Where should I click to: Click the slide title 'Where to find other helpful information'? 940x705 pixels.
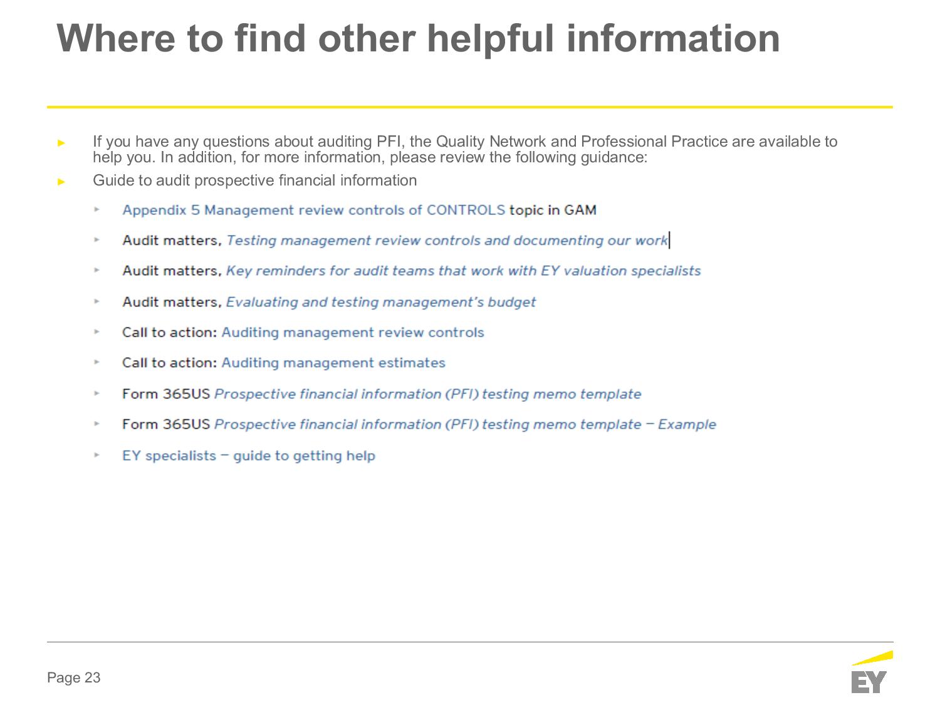(418, 38)
